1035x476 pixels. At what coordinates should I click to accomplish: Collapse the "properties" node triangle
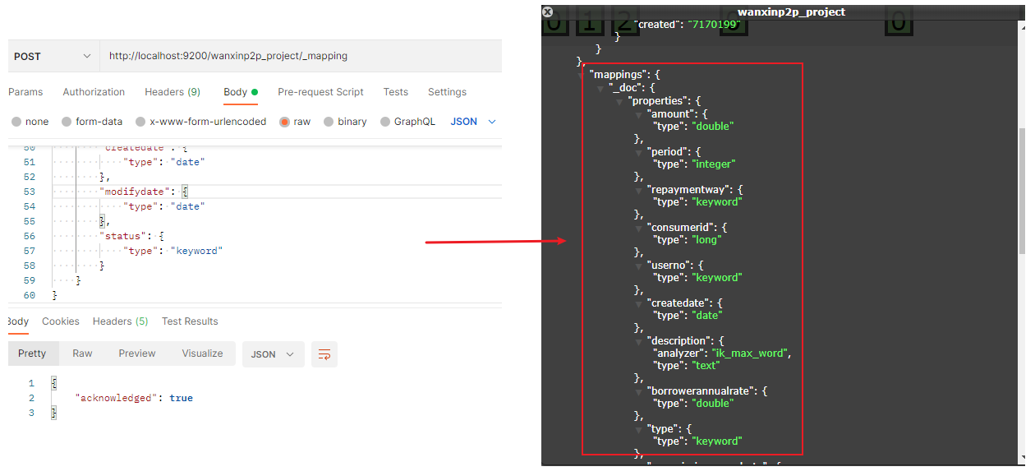click(x=620, y=101)
